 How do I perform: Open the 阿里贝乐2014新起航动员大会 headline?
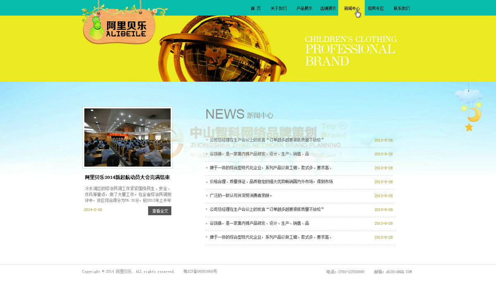127,177
